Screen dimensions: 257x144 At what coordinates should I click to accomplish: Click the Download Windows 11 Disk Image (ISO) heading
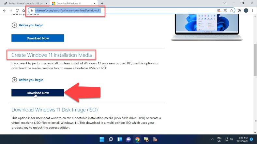(x=54, y=110)
